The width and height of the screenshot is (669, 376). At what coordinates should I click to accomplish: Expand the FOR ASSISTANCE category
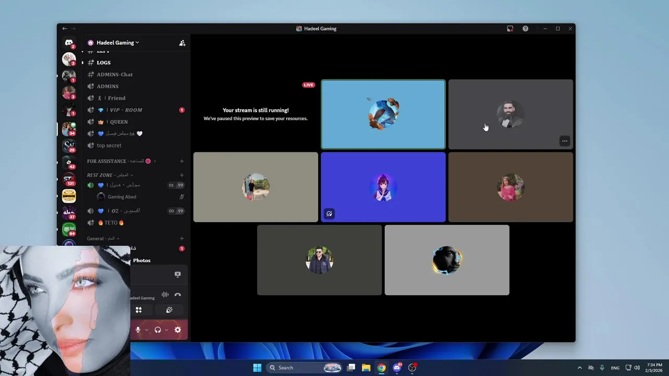point(121,161)
